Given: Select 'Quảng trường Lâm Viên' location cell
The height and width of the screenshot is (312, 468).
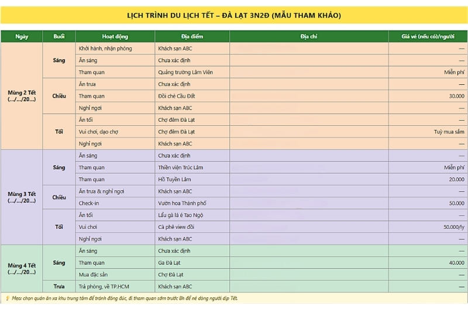Looking at the screenshot, I should pyautogui.click(x=192, y=72).
